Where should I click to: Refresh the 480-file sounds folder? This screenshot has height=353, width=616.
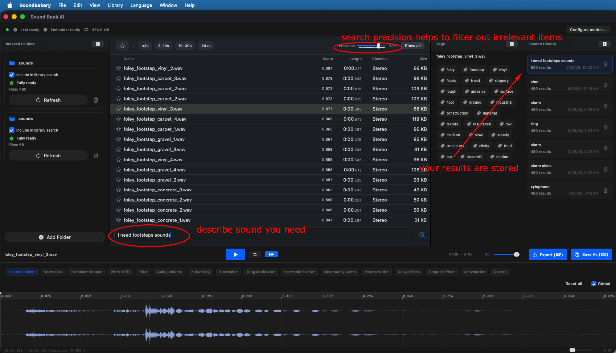pos(48,100)
